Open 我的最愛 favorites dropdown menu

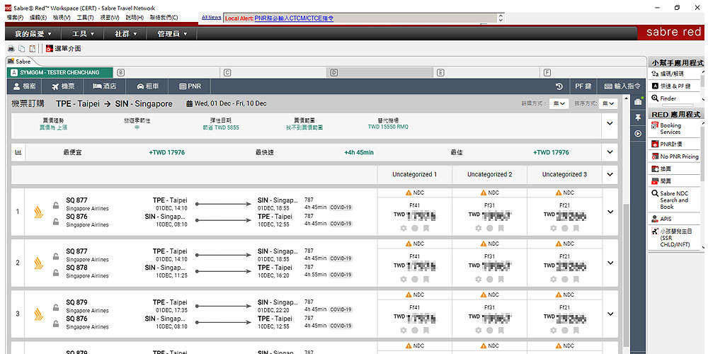click(x=33, y=34)
